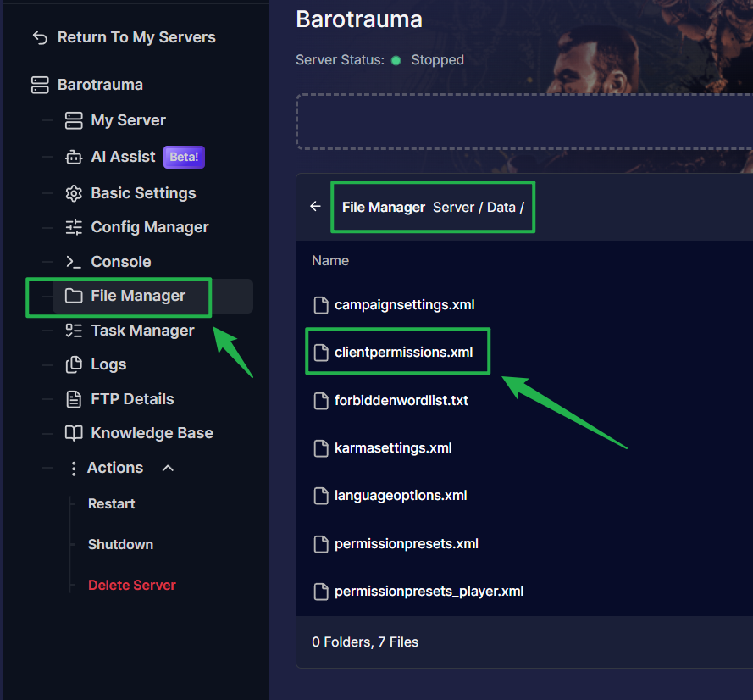Click the checklist icon for Task Manager

(74, 331)
